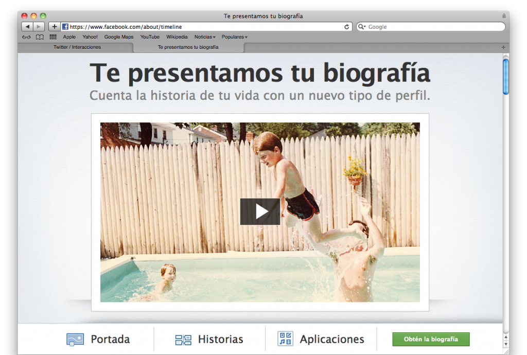Click the pool photo video thumbnail
This screenshot has height=355, width=527.
tap(260, 212)
